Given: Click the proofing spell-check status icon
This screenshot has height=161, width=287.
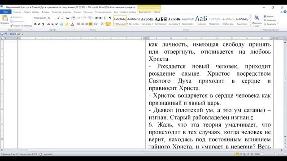Looking at the screenshot, I should click(x=41, y=154).
